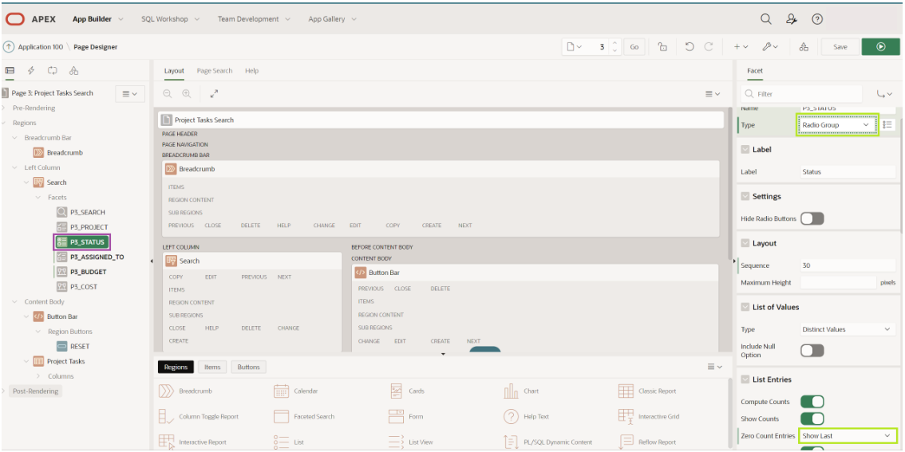
Task: Select P3_ASSIGNED_TO facet in the tree
Action: (x=97, y=257)
